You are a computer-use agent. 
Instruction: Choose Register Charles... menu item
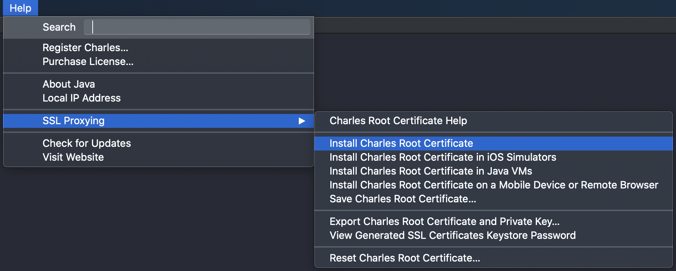[158, 48]
